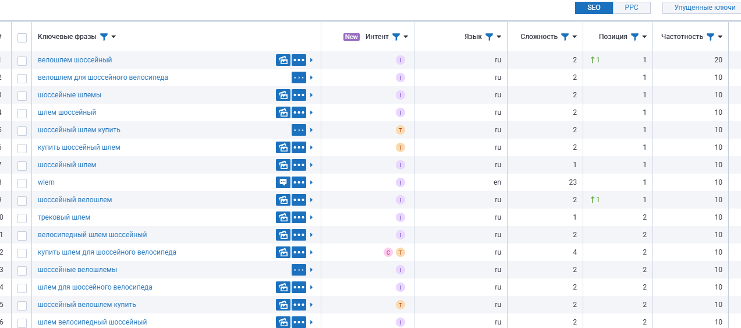Expand sort dropdown arrow of Позиция column
Image resolution: width=741 pixels, height=328 pixels.
[x=644, y=37]
